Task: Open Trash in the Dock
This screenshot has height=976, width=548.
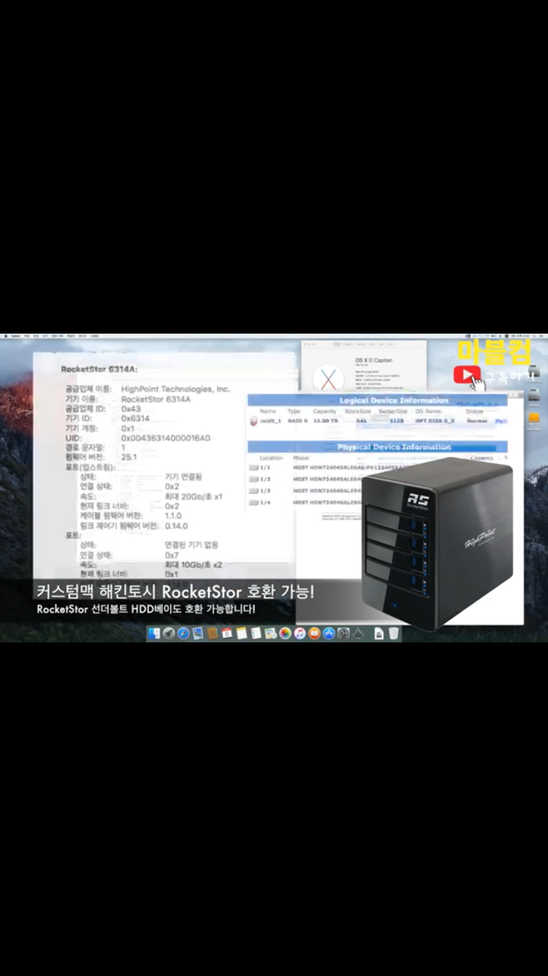Action: 393,634
